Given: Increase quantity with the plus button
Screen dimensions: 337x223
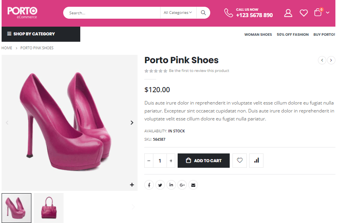Looking at the screenshot, I should pos(171,161).
